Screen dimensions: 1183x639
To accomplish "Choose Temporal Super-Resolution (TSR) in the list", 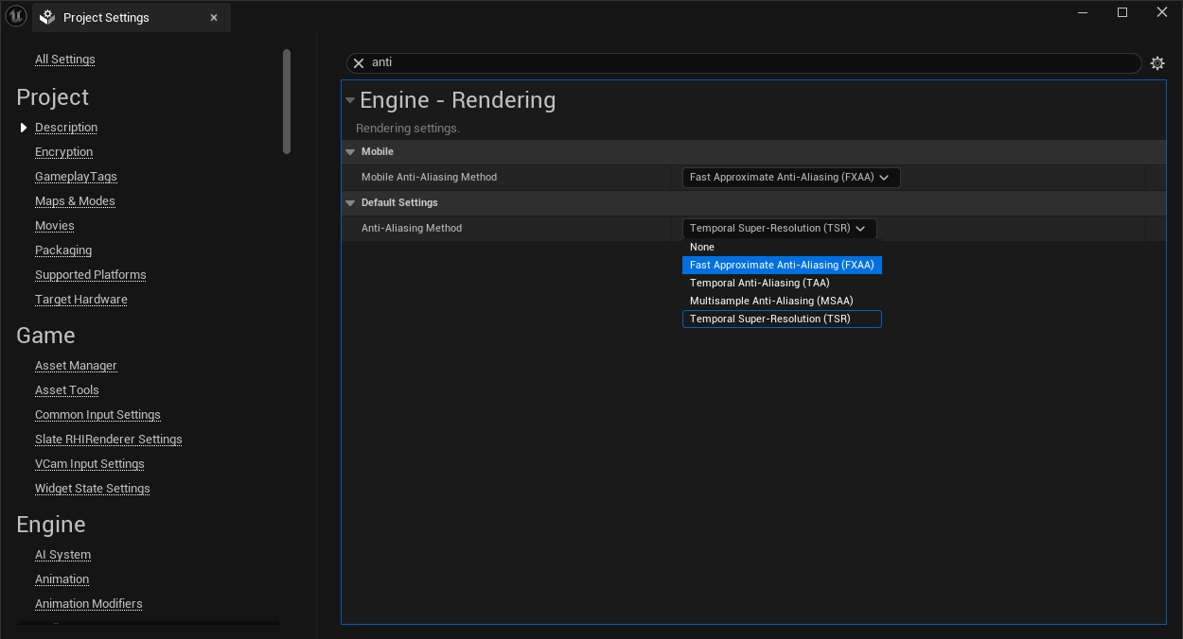I will [770, 319].
